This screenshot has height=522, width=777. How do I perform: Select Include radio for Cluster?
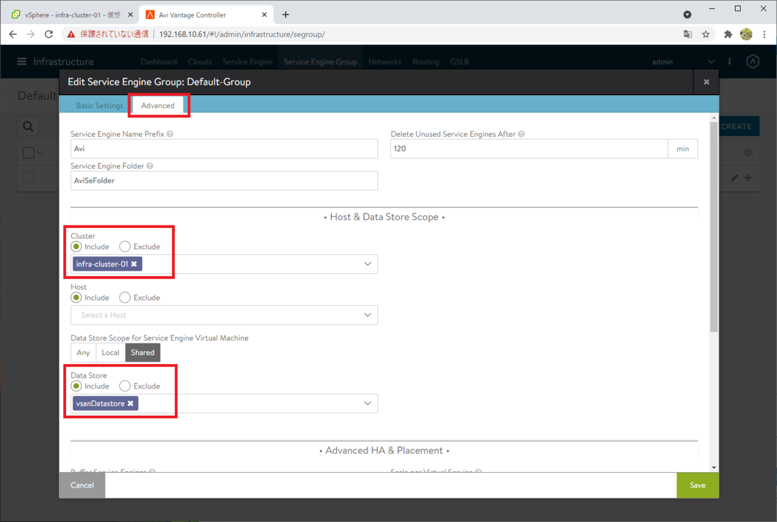point(76,247)
